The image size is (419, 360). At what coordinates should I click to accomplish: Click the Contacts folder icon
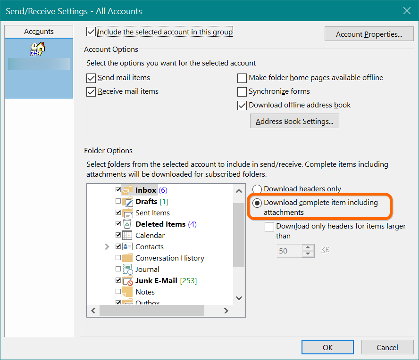tap(127, 247)
